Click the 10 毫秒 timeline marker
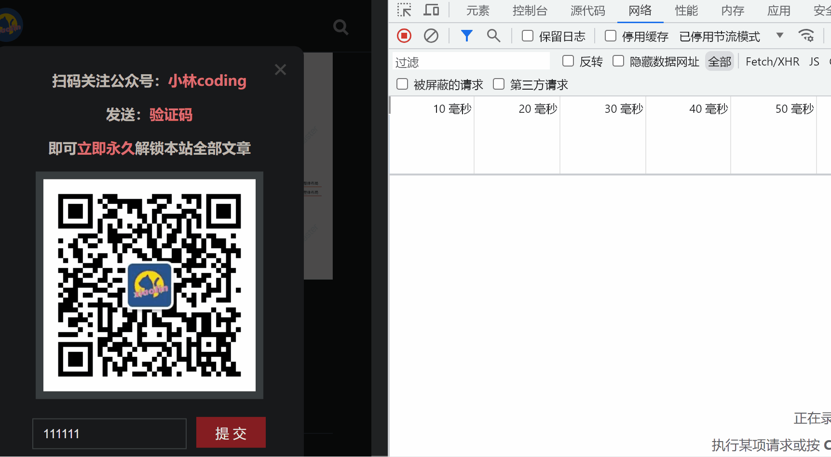This screenshot has height=457, width=831. [452, 109]
